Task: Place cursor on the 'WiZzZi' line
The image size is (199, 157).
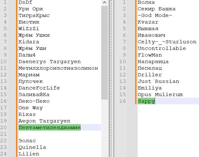Action: pos(29,29)
